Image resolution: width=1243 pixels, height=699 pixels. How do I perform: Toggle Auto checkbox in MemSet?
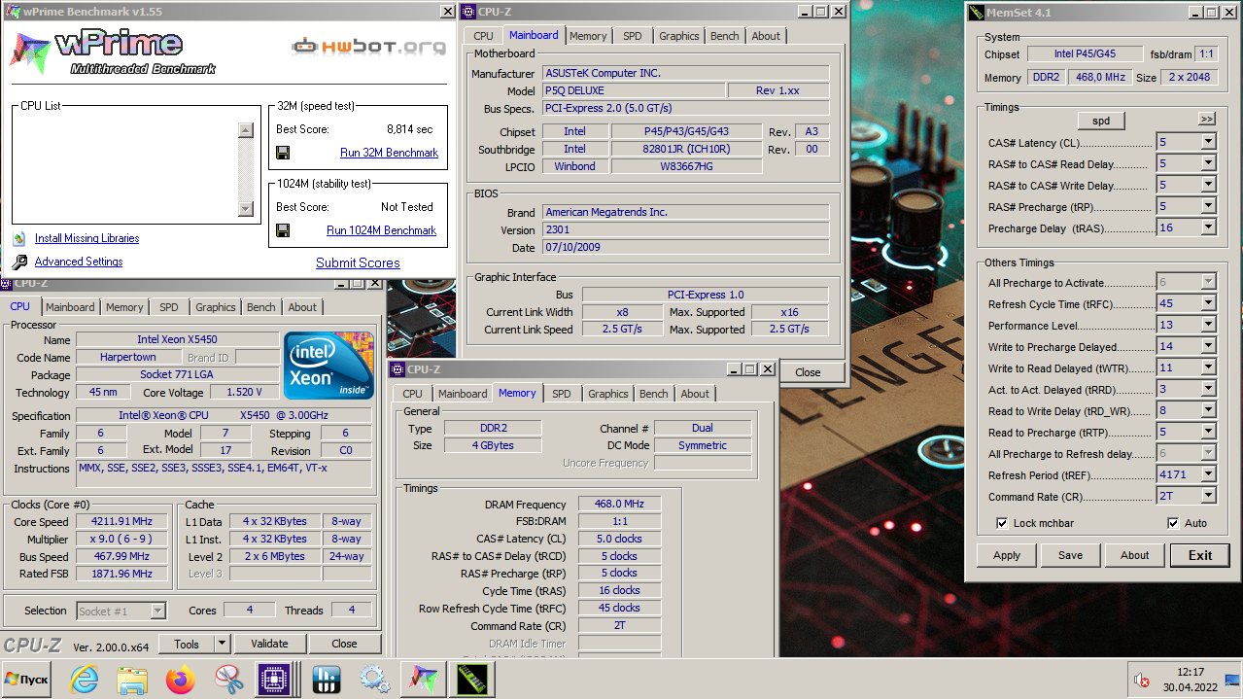(x=1173, y=523)
